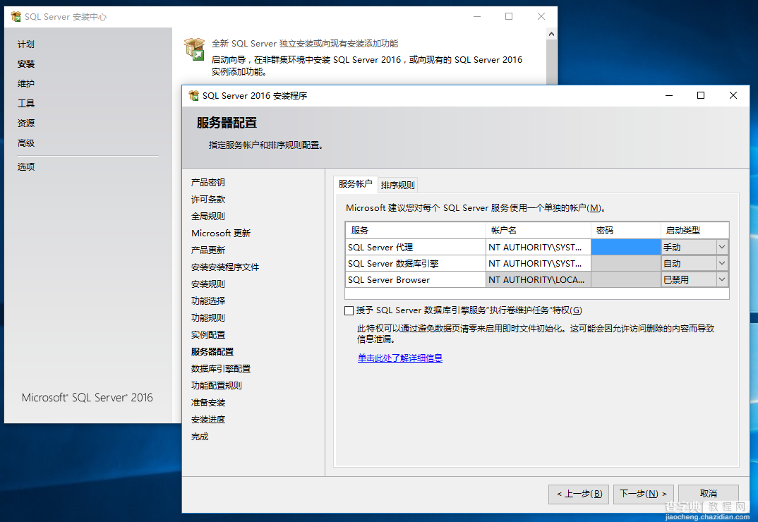Click the 功能规则 step in wizard list
The image size is (758, 522).
point(208,317)
